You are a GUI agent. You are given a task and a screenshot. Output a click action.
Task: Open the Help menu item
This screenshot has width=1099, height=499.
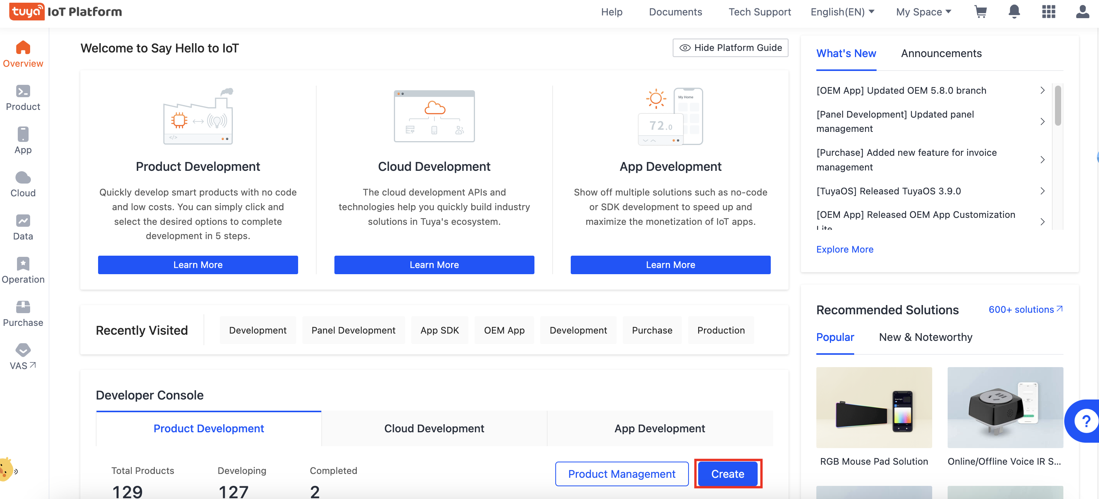[x=611, y=12]
